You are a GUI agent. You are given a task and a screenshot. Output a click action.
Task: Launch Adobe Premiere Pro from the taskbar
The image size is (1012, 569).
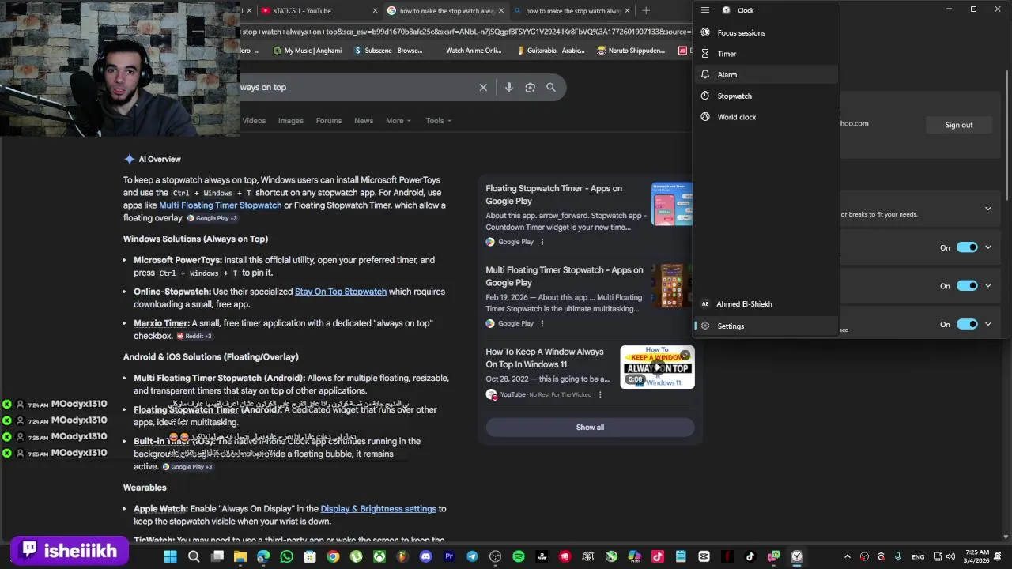coord(449,556)
